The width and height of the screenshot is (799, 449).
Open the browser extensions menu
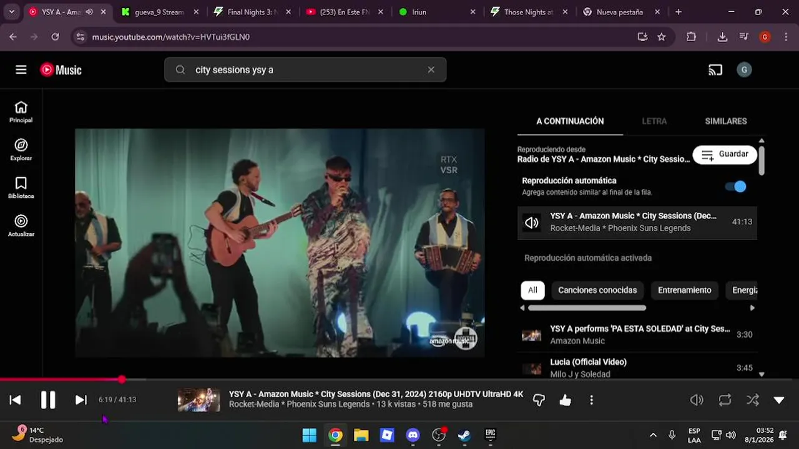(691, 37)
